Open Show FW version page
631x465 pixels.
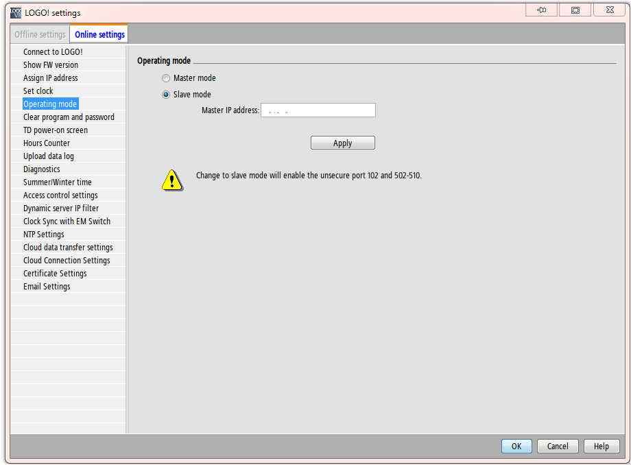(51, 64)
